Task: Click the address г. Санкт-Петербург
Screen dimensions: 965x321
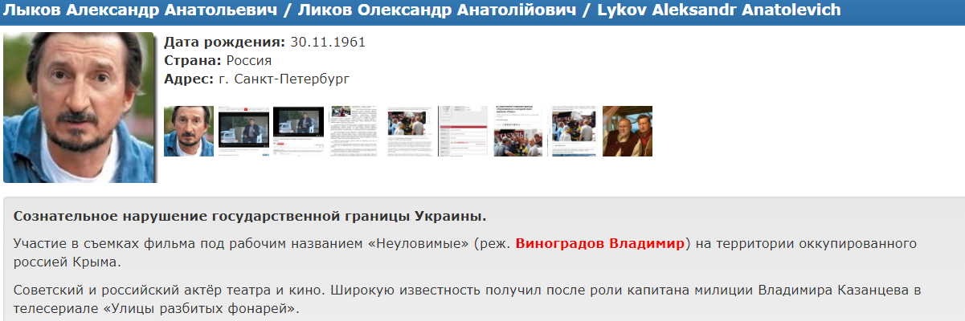Action: click(x=284, y=79)
